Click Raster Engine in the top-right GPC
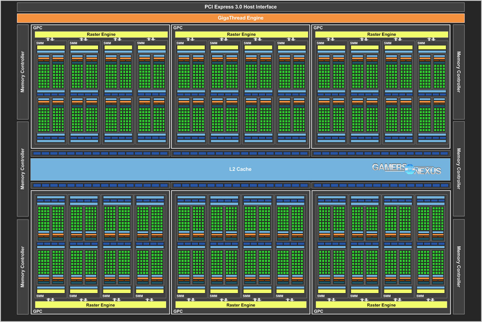The height and width of the screenshot is (322, 482). (382, 34)
